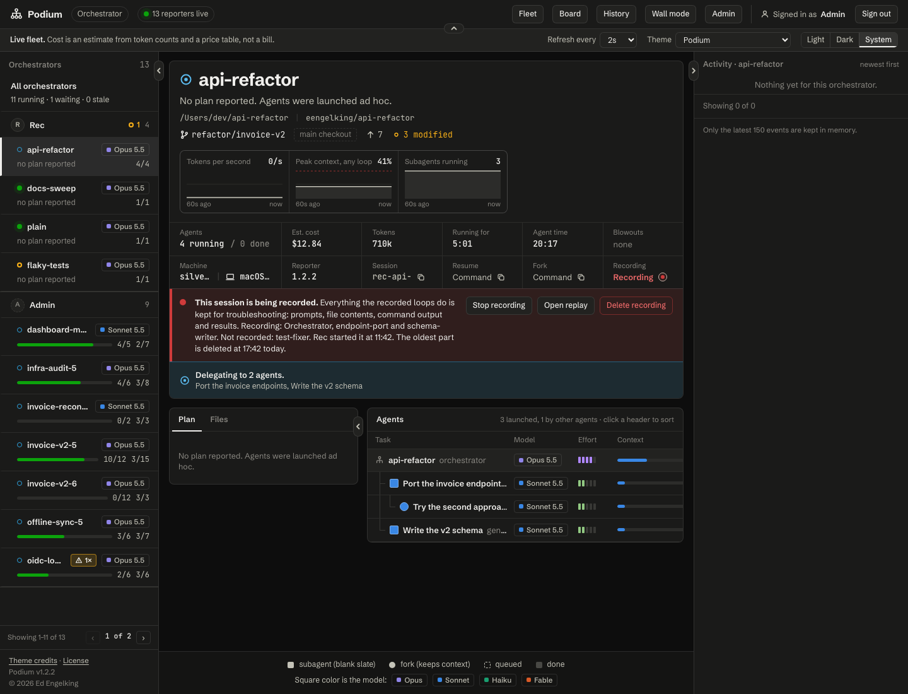This screenshot has width=908, height=694.
Task: Switch theme mode to Light
Action: 815,40
